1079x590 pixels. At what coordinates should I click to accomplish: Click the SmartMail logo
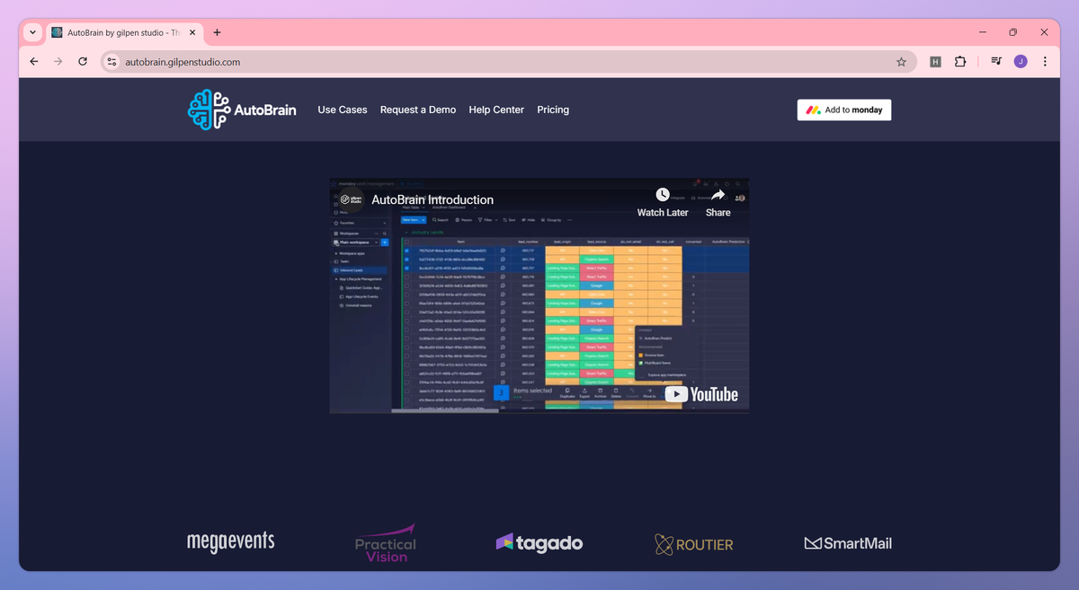pyautogui.click(x=848, y=543)
